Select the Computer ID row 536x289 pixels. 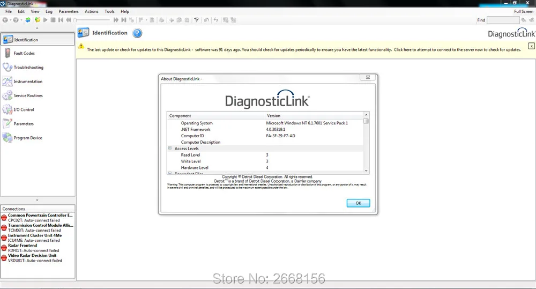coord(265,136)
